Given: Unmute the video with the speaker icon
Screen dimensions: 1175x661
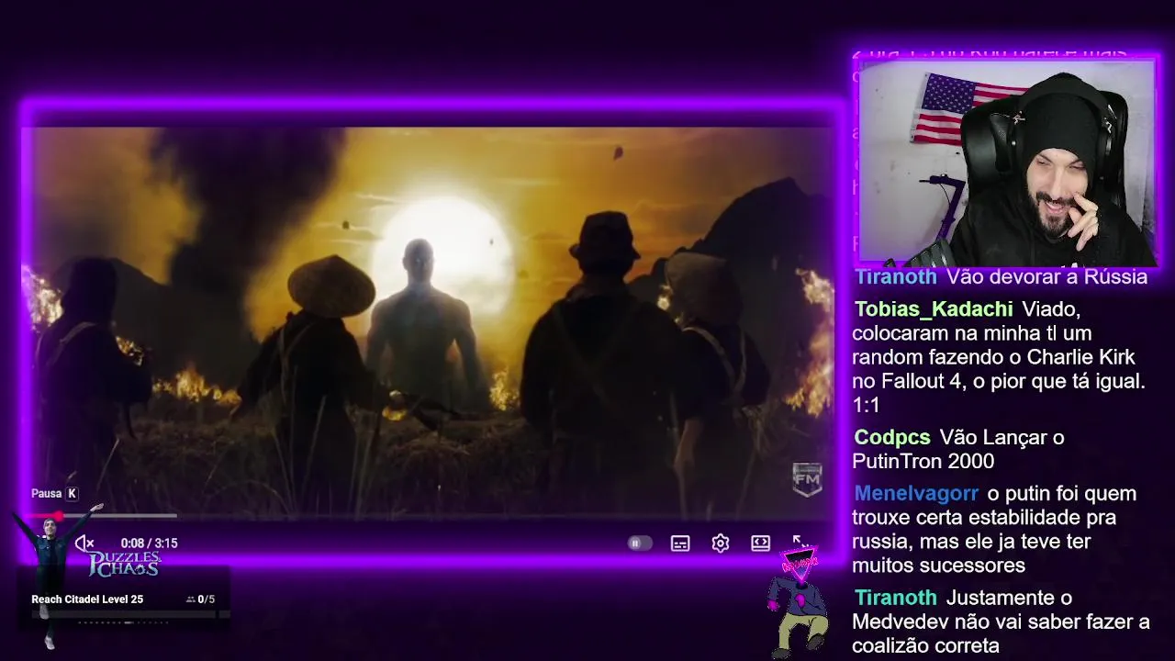Looking at the screenshot, I should 84,543.
